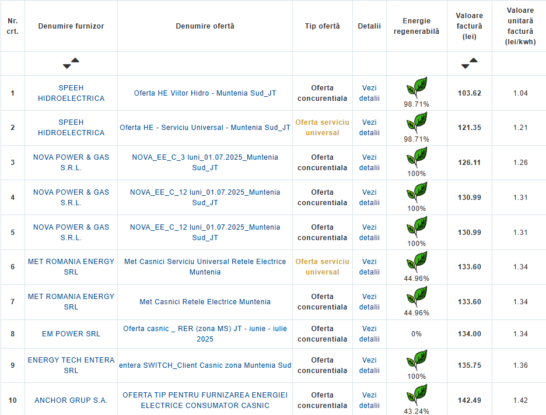Open entera SWITCH_Client Casnic zona Muntenia Sud
This screenshot has height=415, width=546.
(205, 365)
